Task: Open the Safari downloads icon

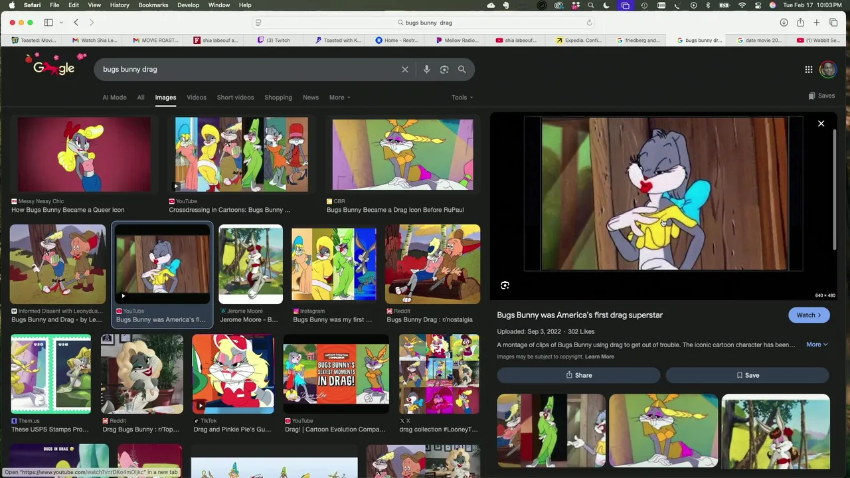Action: point(784,23)
